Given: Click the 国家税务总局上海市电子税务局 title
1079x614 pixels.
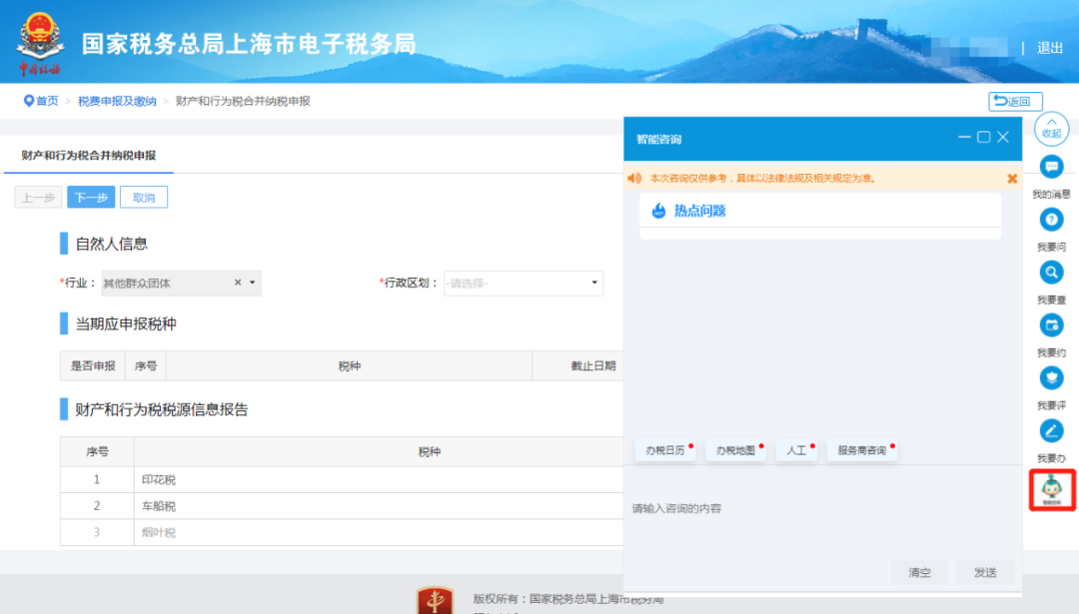Looking at the screenshot, I should (x=249, y=44).
